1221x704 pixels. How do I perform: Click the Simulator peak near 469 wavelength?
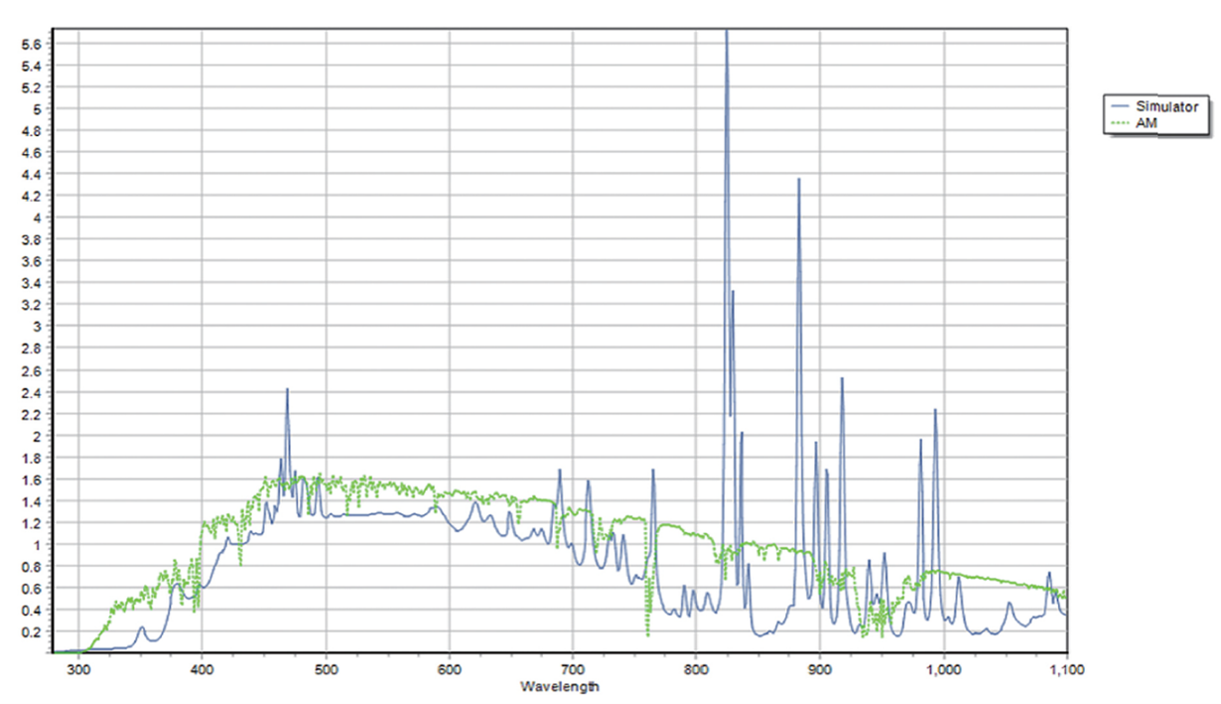(287, 390)
